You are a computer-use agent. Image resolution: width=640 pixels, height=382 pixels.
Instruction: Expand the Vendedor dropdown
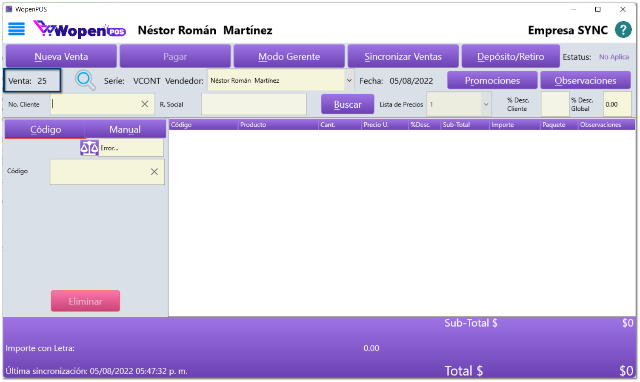349,80
